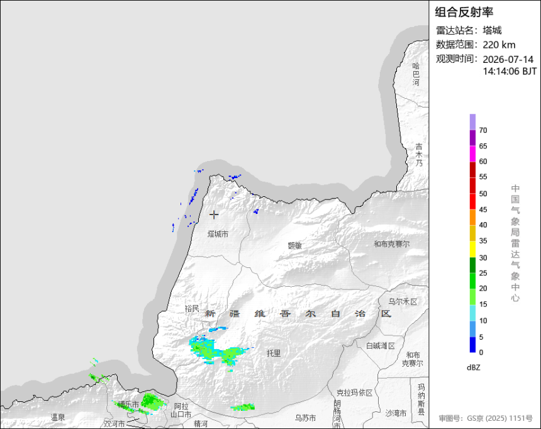Click the radar station cross marker
541x429 pixels.
click(214, 214)
